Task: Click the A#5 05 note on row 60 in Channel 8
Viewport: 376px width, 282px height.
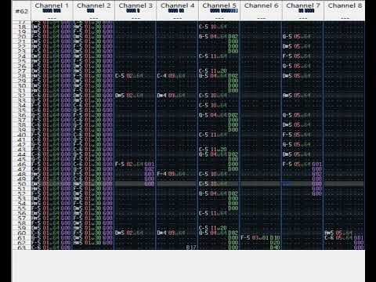Action: pyautogui.click(x=338, y=233)
